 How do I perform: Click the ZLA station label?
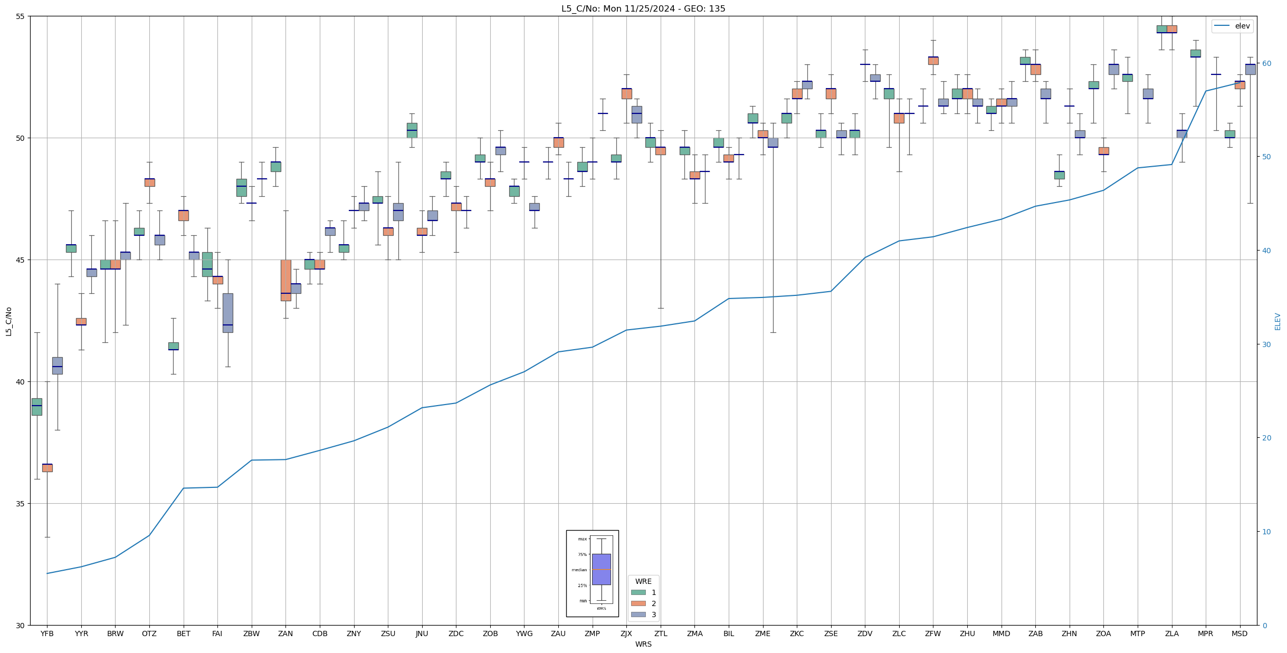[1171, 634]
